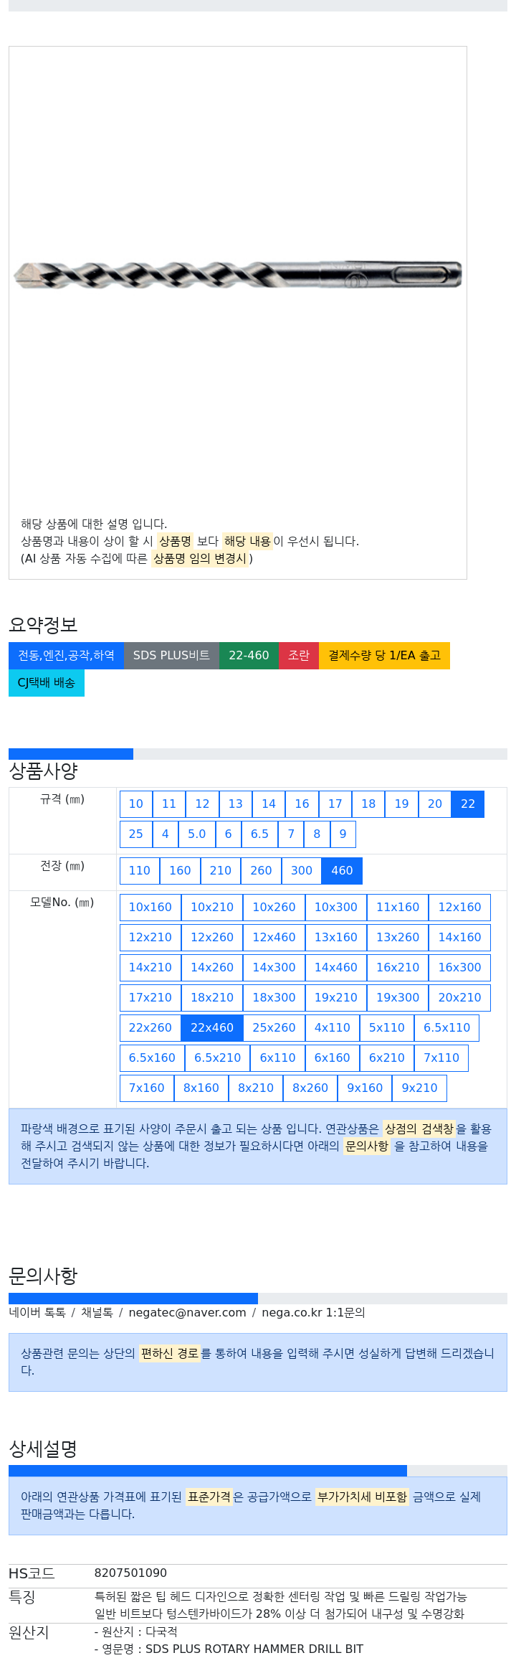Click the red 조란 tag
This screenshot has height=1658, width=516.
point(299,656)
